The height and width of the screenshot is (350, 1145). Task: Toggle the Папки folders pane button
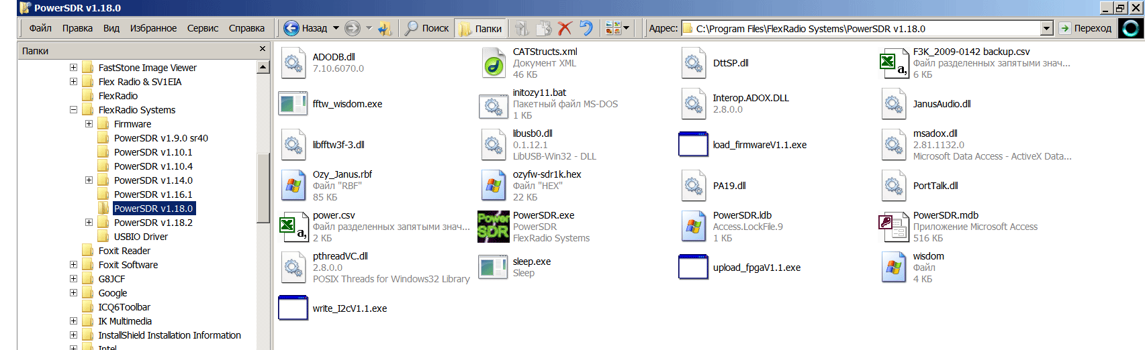(x=479, y=28)
